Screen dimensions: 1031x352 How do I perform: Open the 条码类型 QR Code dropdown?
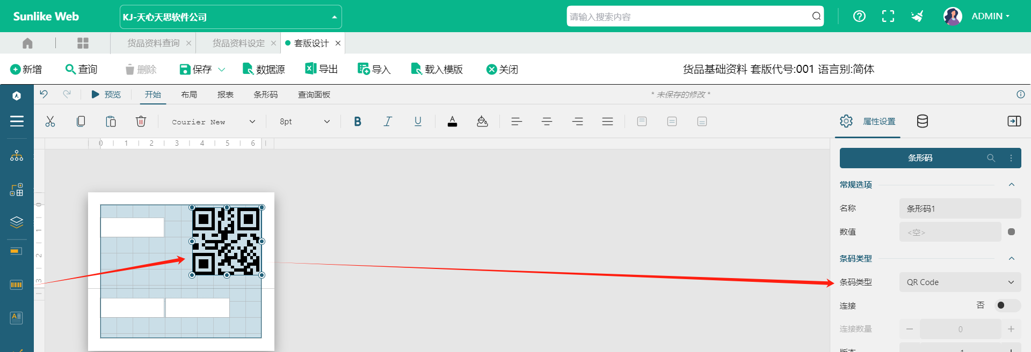(x=960, y=282)
